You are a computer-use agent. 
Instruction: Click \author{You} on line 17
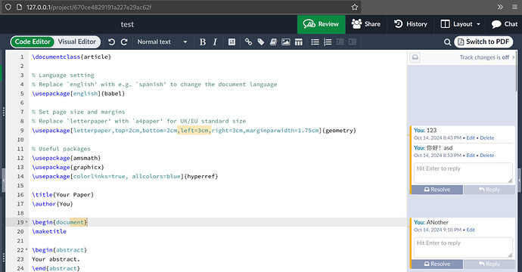(52, 204)
